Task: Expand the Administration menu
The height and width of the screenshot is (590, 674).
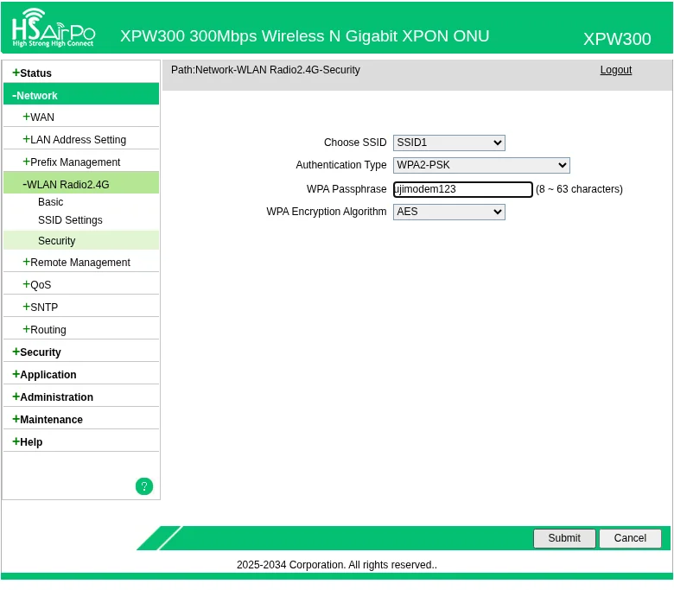Action: [53, 397]
